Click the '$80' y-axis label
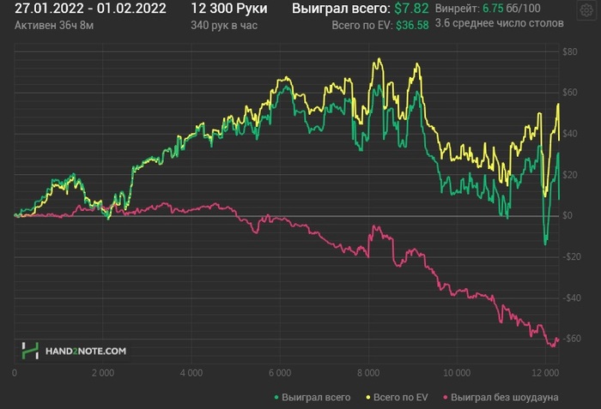Screen dimensions: 601x409 coord(569,51)
